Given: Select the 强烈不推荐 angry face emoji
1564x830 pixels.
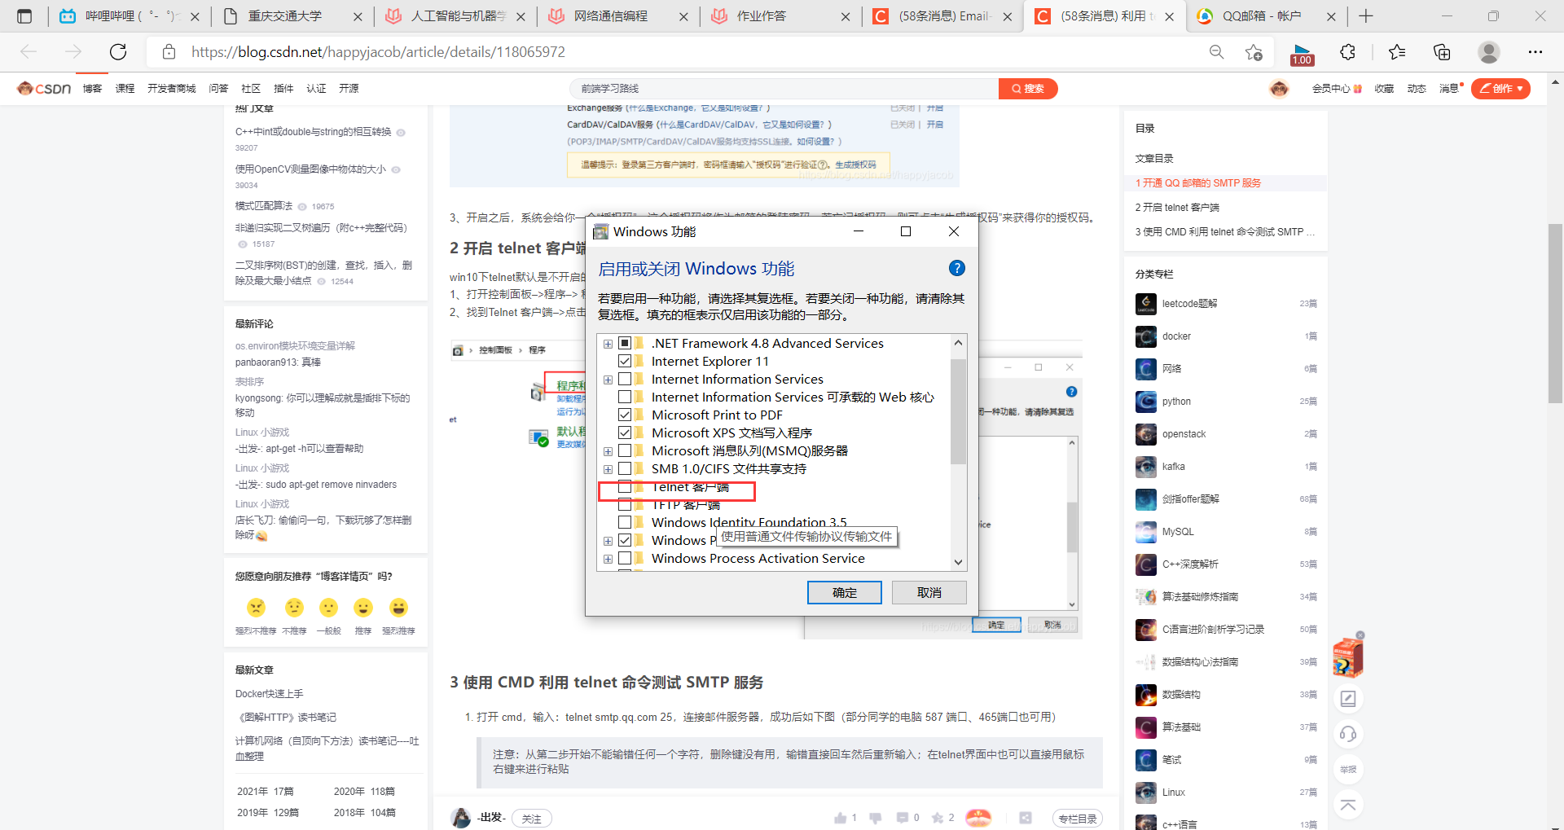Looking at the screenshot, I should [x=256, y=608].
